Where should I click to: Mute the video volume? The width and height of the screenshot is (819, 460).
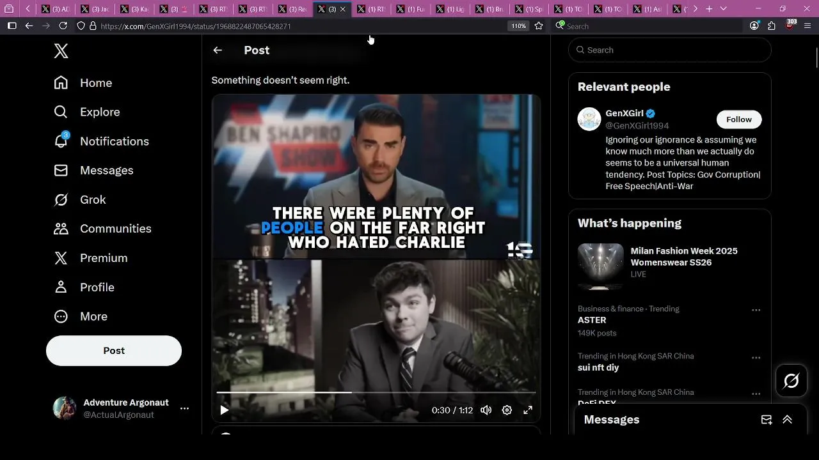pyautogui.click(x=486, y=410)
